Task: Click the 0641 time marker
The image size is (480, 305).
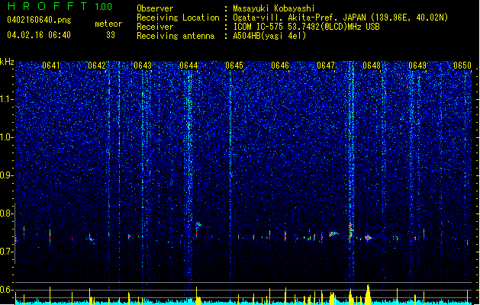Action: click(51, 66)
